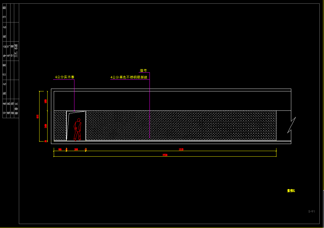324x228 pixels.
Task: Click the magenta leader pointing to door frame
Action: pos(74,95)
